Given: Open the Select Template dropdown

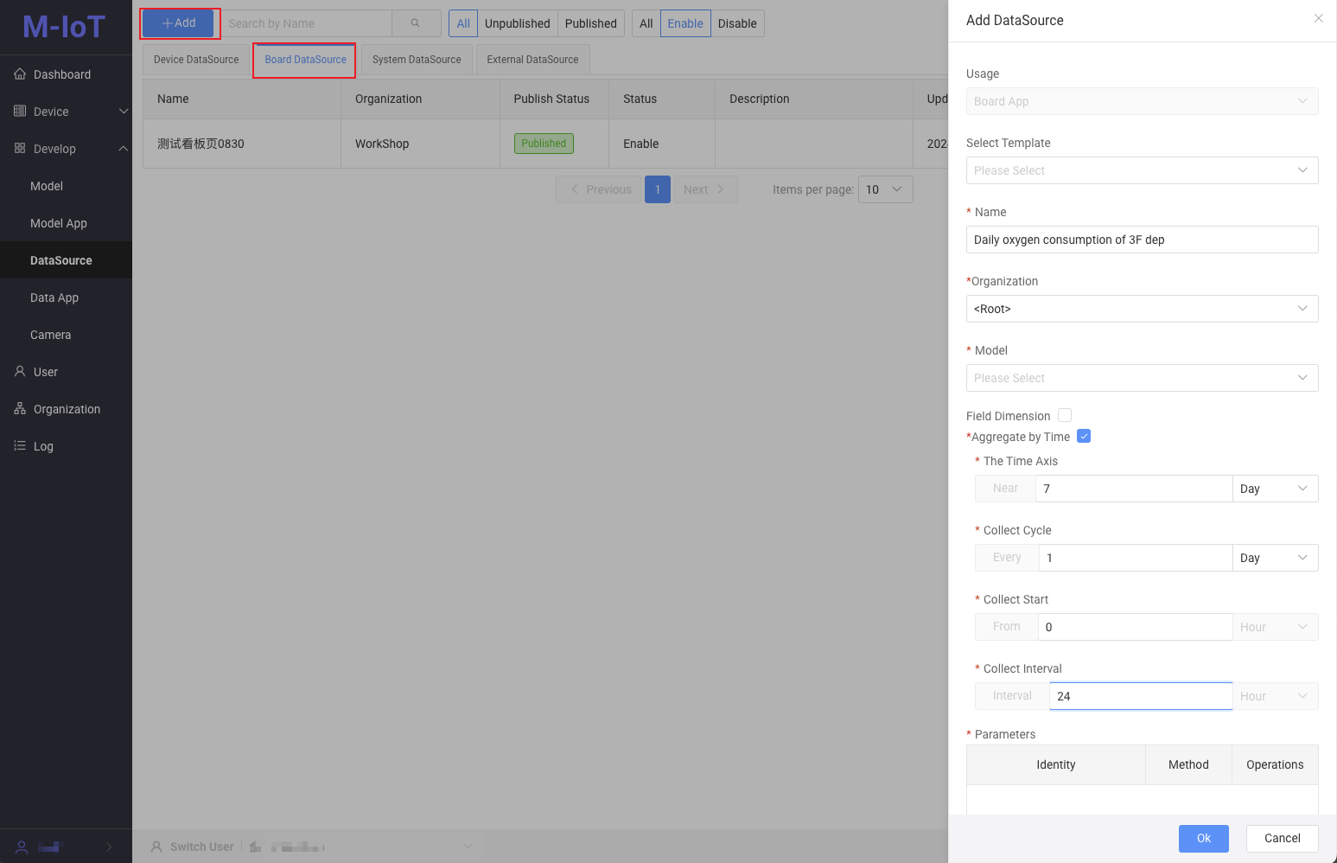Looking at the screenshot, I should click(1141, 170).
